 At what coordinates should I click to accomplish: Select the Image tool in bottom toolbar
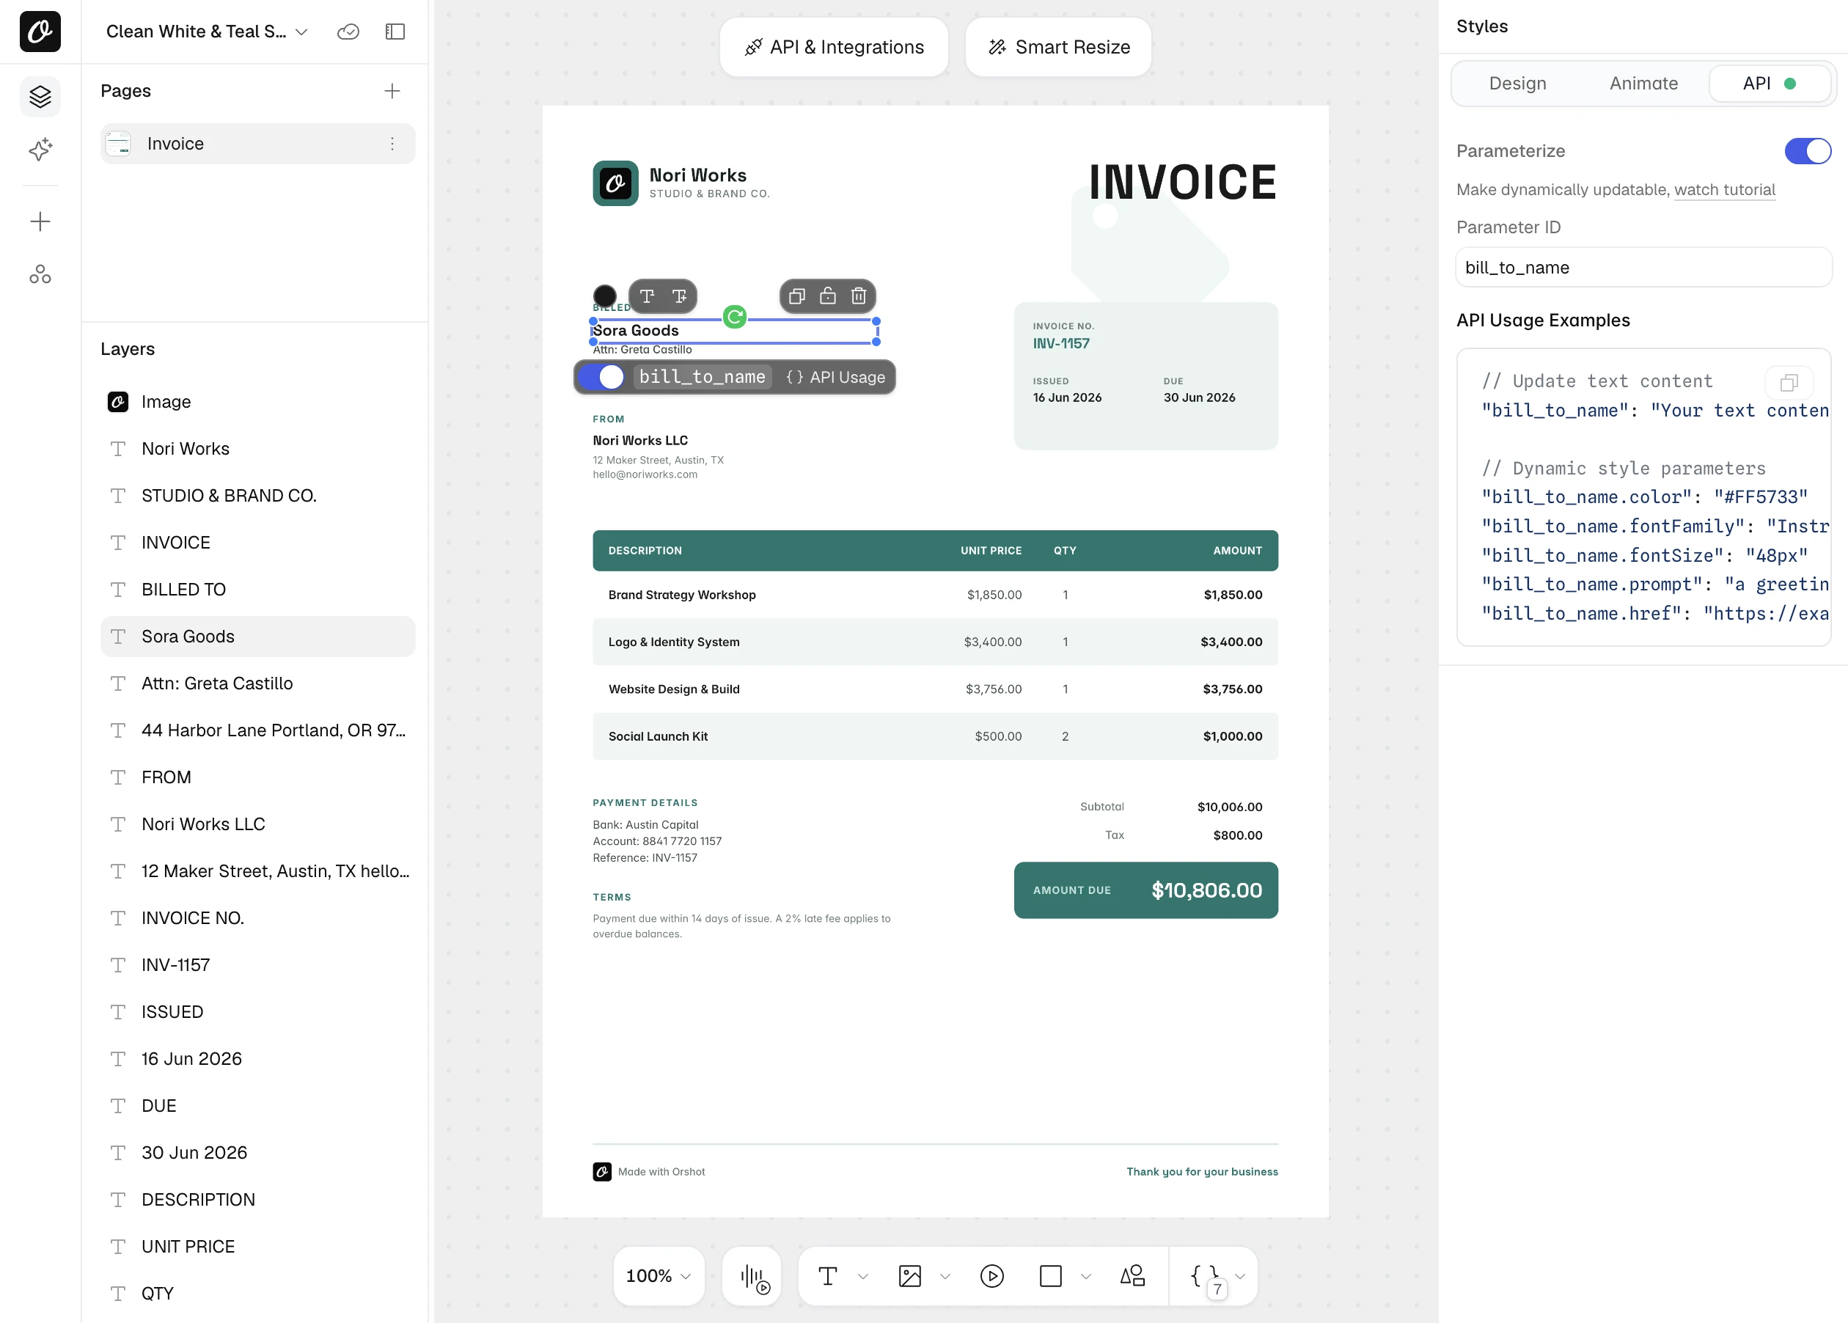[x=910, y=1276]
